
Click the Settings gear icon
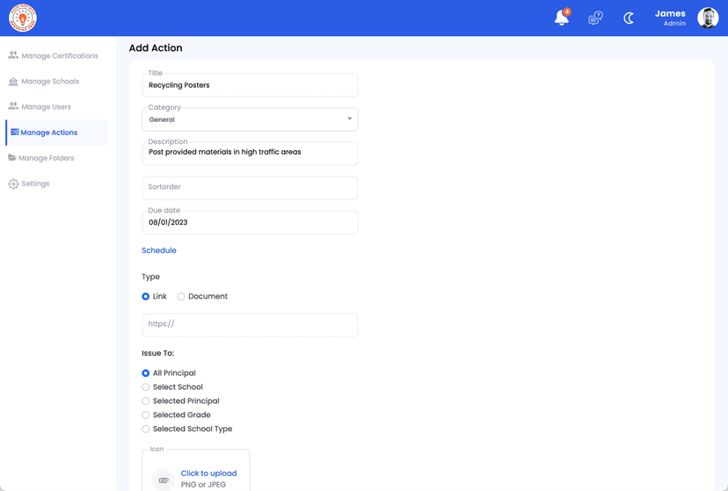tap(13, 184)
